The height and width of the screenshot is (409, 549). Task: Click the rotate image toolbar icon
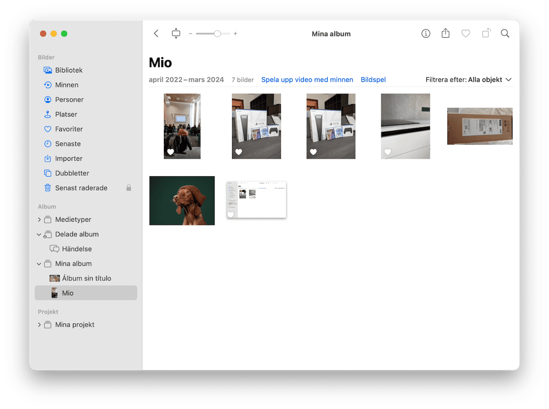point(486,33)
